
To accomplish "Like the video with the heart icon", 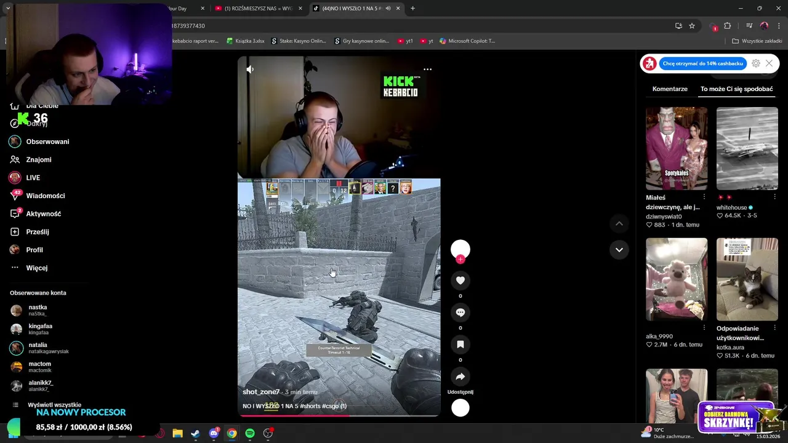I will click(x=460, y=281).
